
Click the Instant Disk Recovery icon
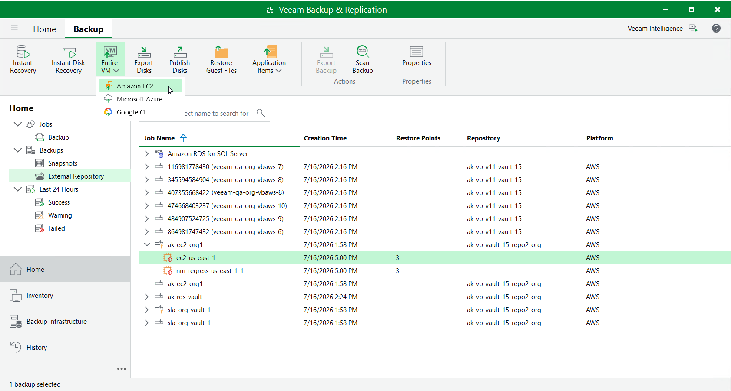[69, 52]
